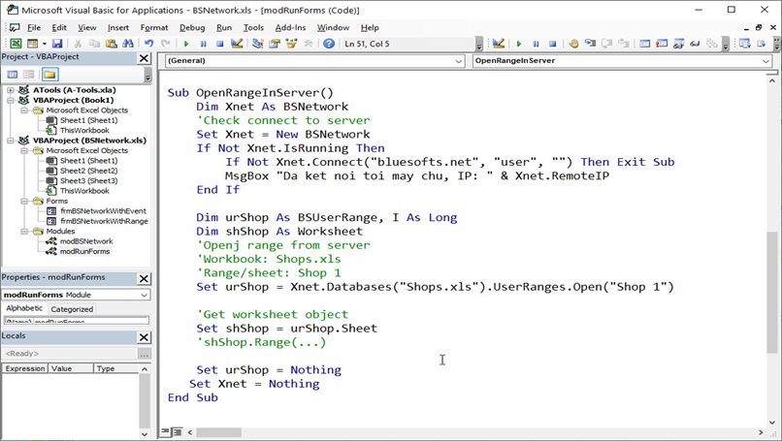
Task: Switch to Procedure View at code window bottom
Action: pos(166,432)
